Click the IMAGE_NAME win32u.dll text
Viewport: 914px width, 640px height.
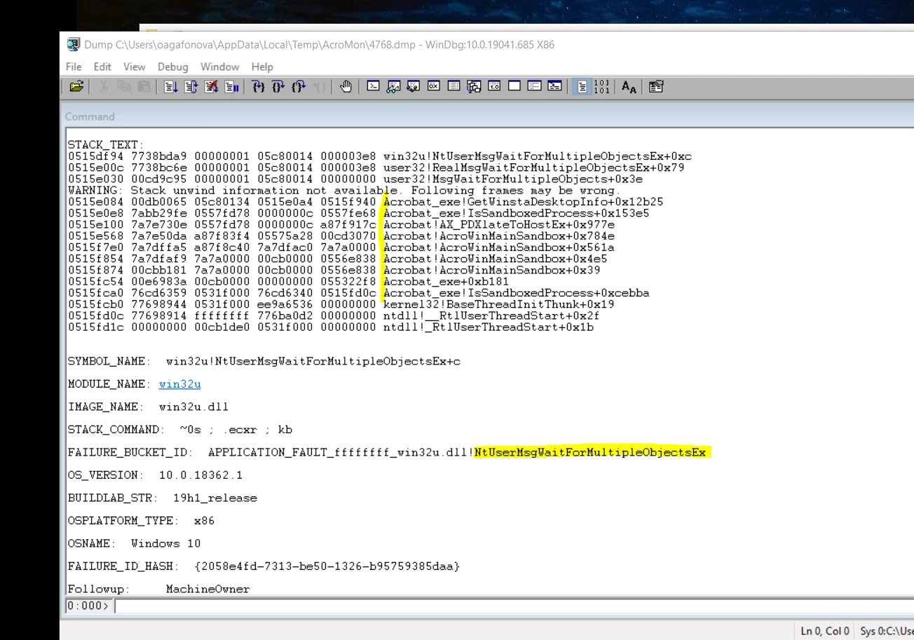click(193, 407)
